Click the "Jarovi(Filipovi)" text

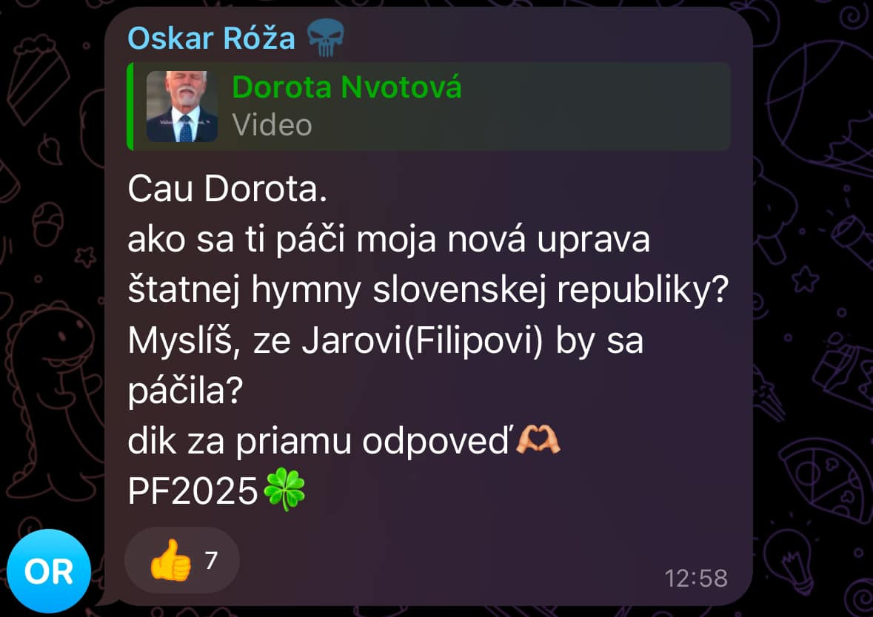coord(422,341)
